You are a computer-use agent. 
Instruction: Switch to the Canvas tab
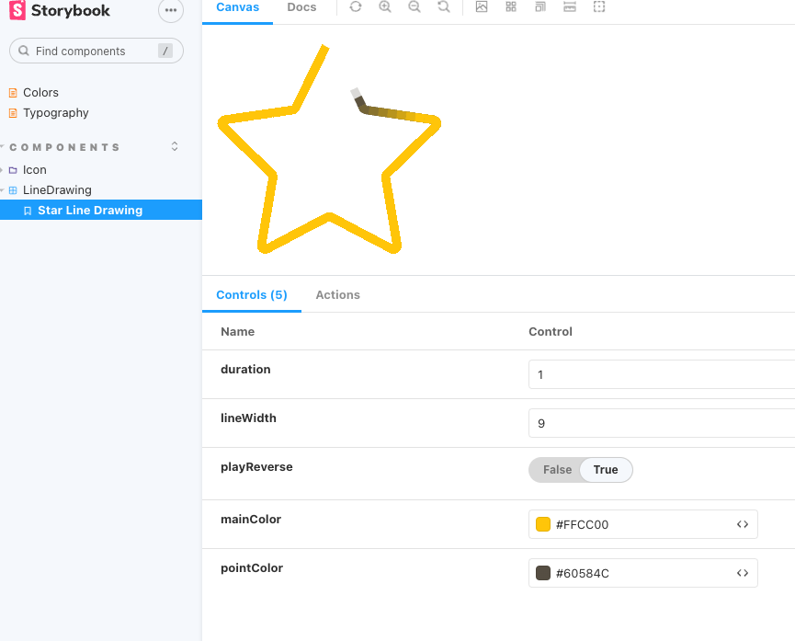tap(237, 7)
